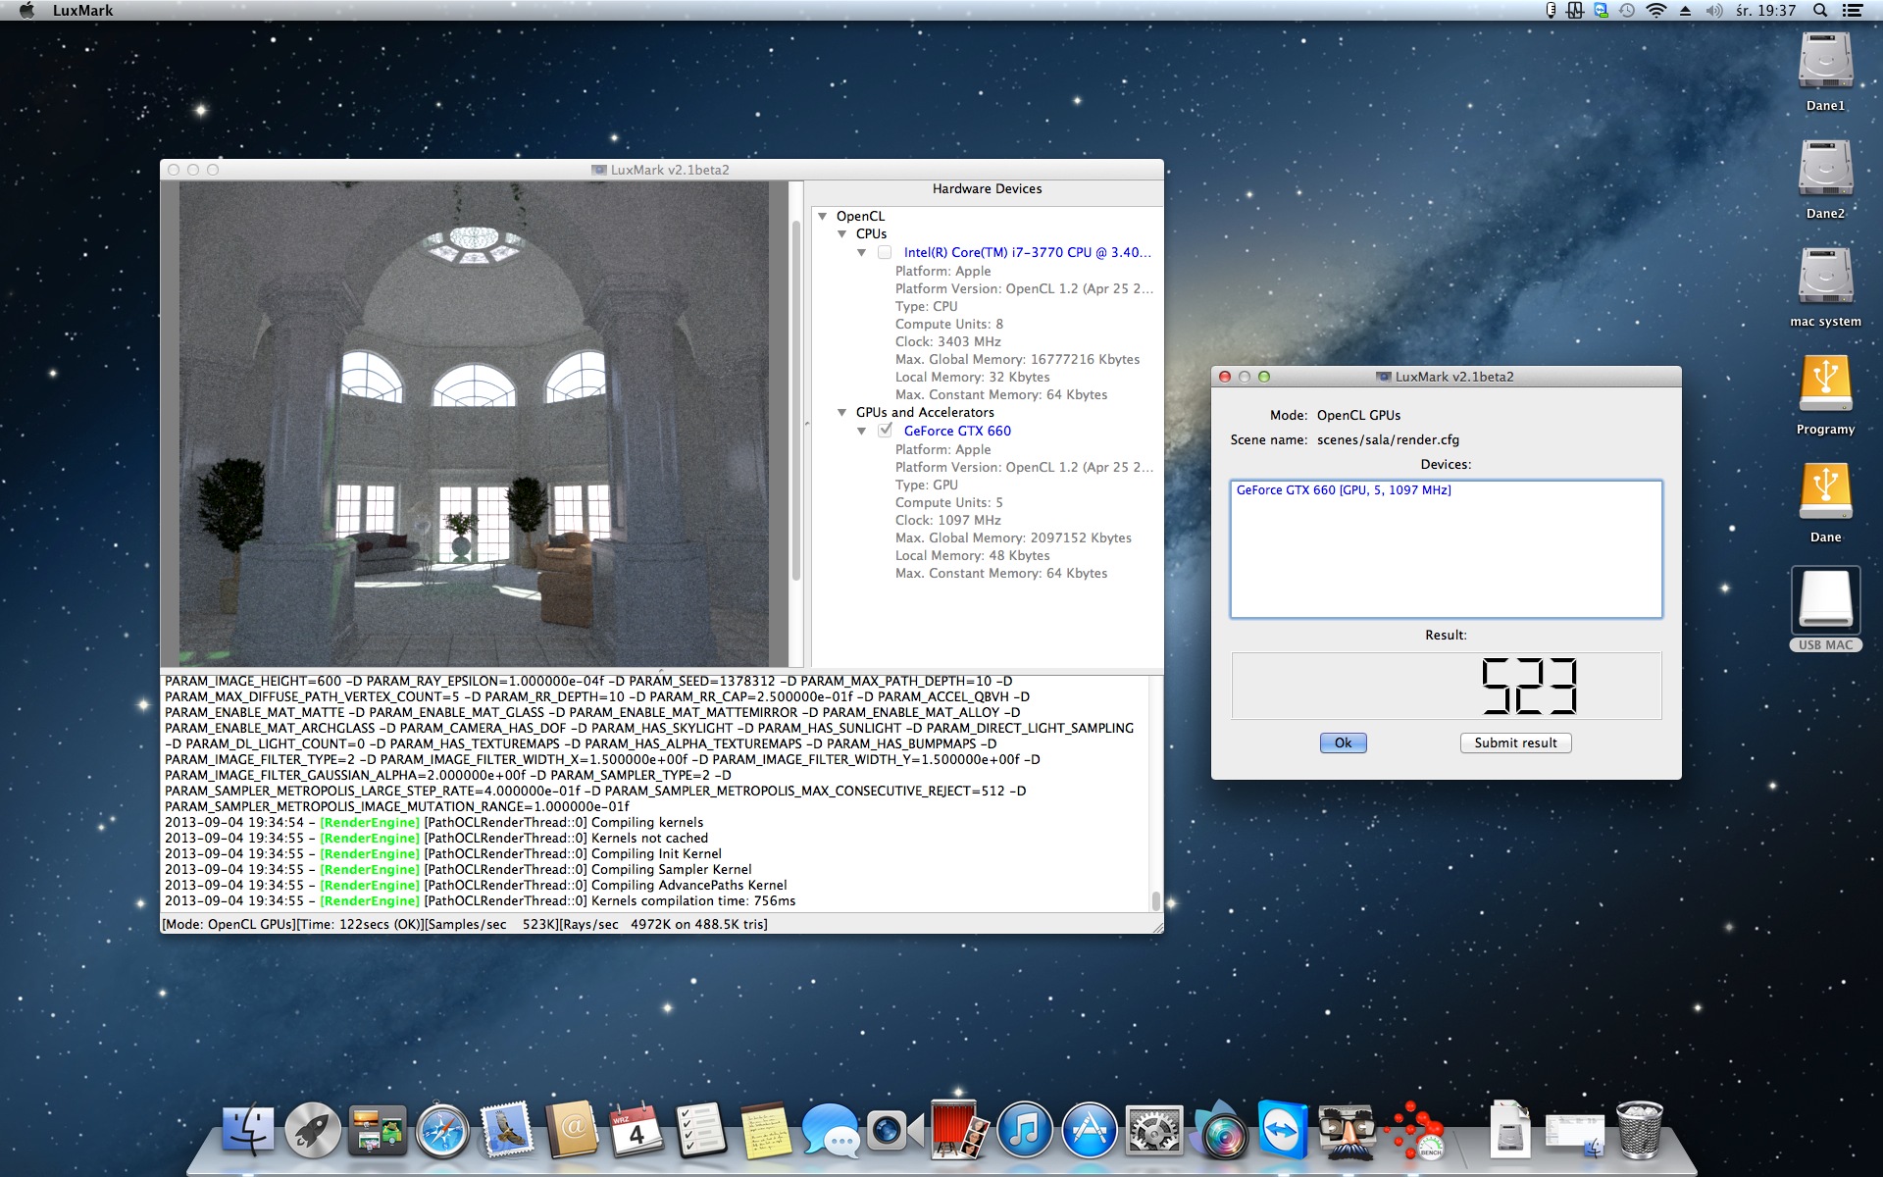The width and height of the screenshot is (1883, 1177).
Task: Open the yellow Notes icon
Action: pyautogui.click(x=766, y=1131)
